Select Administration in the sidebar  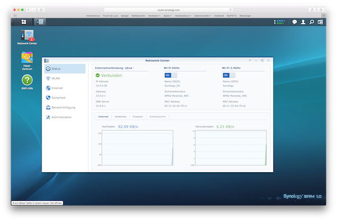[65, 117]
